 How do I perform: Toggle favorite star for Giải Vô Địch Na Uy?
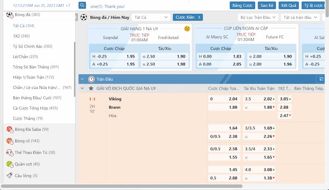pyautogui.click(x=91, y=88)
